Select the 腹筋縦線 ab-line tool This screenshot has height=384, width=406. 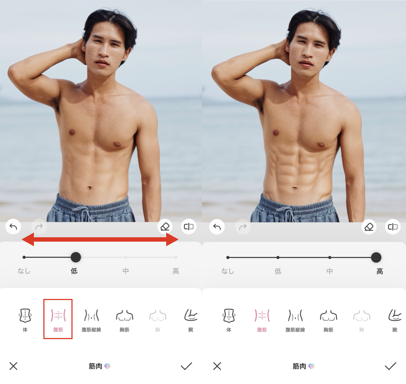(91, 319)
